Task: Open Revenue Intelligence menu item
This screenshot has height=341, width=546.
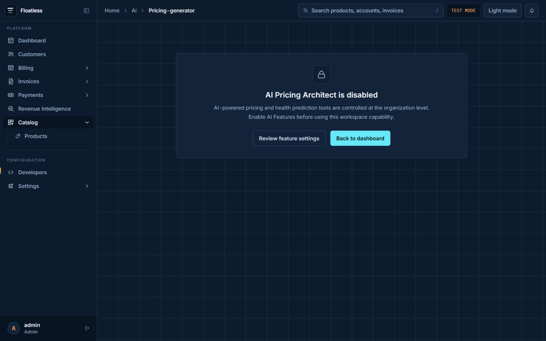Action: [x=48, y=109]
